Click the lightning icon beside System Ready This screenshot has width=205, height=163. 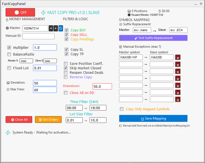coord(8,132)
